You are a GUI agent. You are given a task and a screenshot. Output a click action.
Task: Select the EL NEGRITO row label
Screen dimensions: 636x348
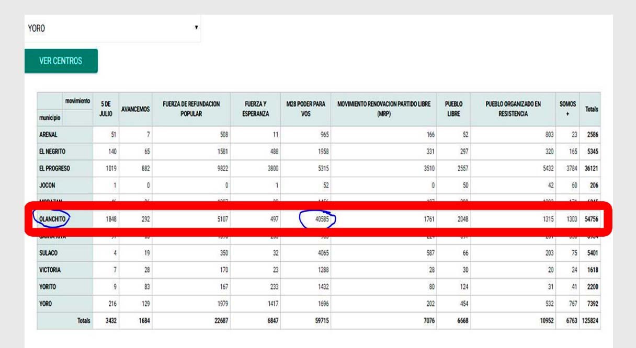coord(52,152)
